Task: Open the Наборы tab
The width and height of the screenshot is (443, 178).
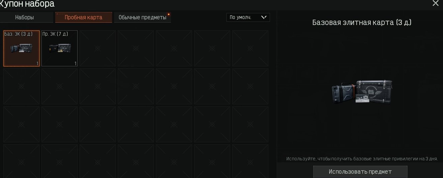Action: tap(24, 17)
